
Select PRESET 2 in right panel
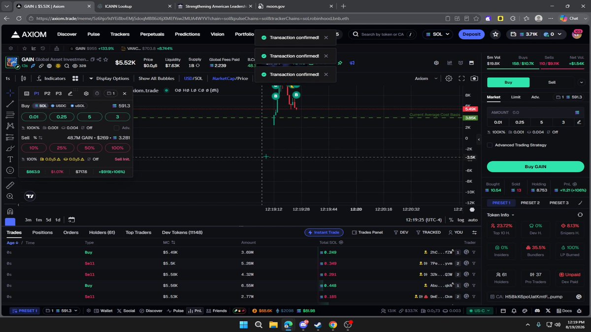coord(530,203)
